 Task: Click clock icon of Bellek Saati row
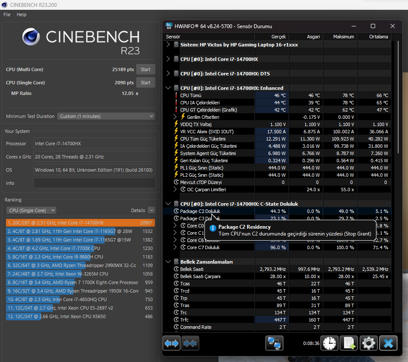176,269
